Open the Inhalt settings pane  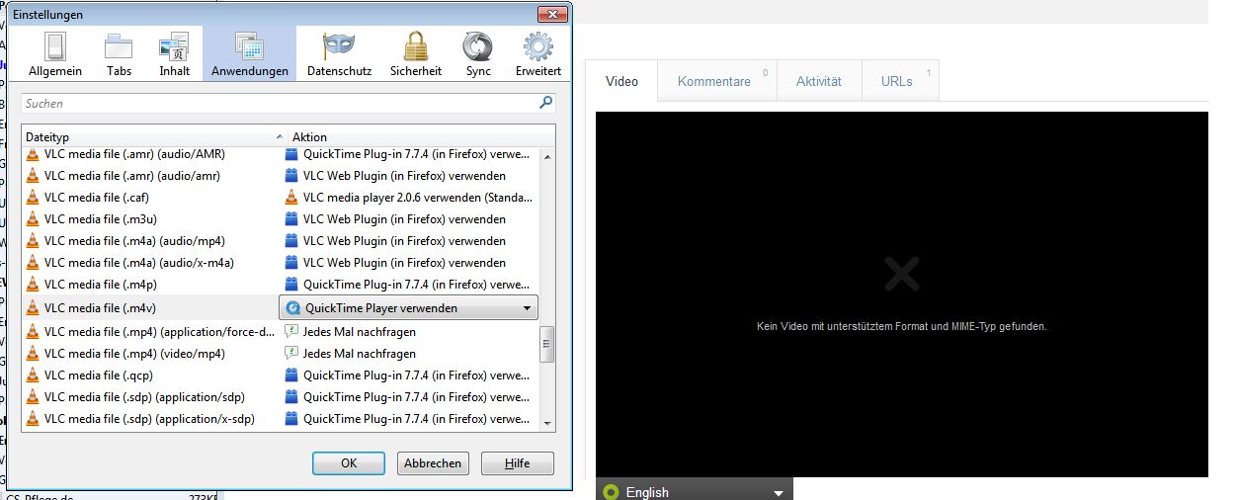pos(175,54)
